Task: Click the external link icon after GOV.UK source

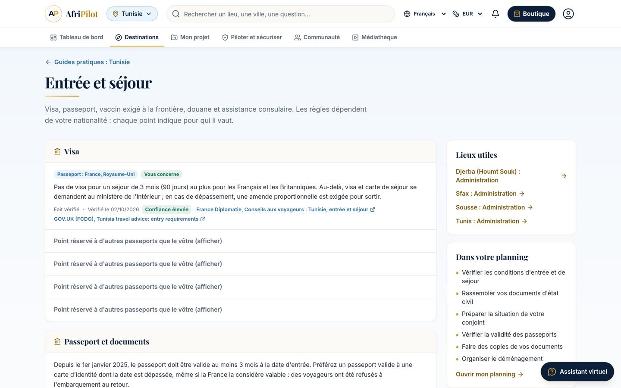Action: pos(203,219)
